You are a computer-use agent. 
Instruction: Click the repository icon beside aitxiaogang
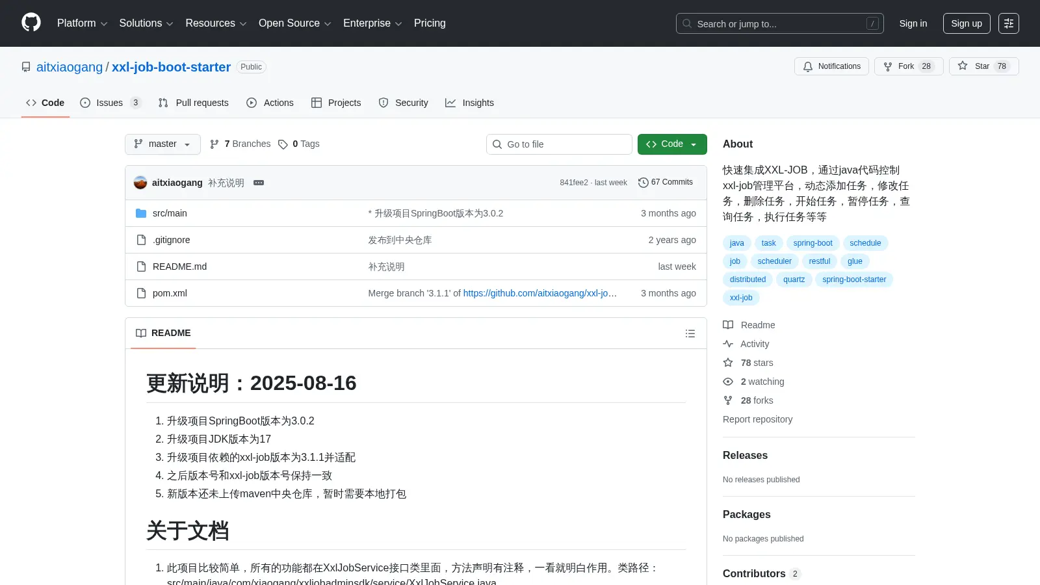[26, 67]
